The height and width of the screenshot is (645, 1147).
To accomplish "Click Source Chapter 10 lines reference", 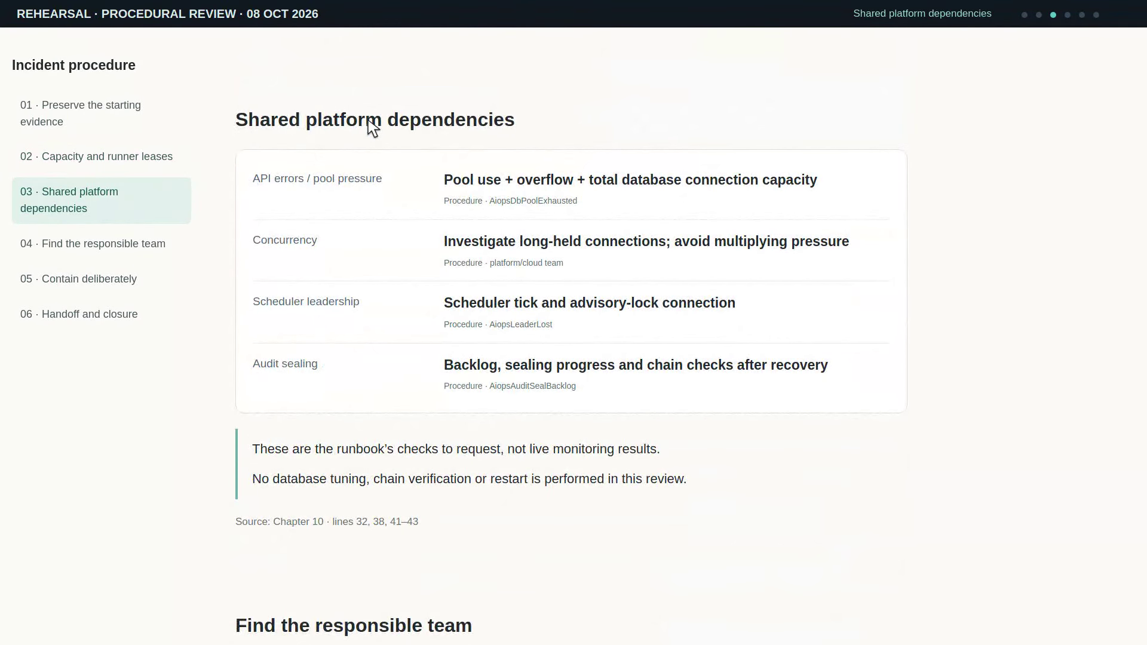I will [x=327, y=521].
